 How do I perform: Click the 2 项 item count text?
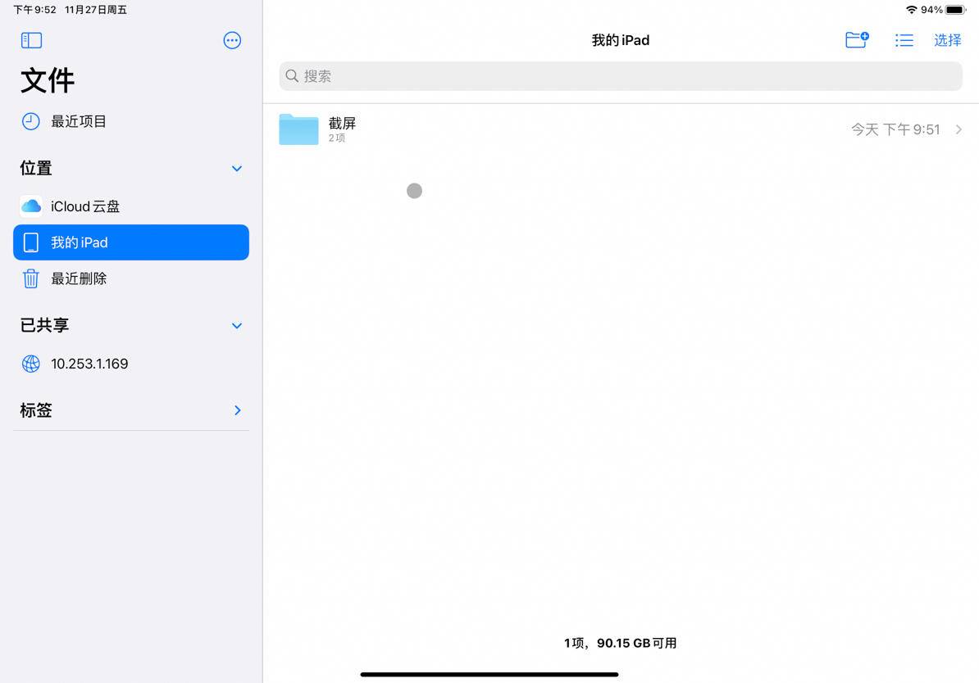pos(337,138)
